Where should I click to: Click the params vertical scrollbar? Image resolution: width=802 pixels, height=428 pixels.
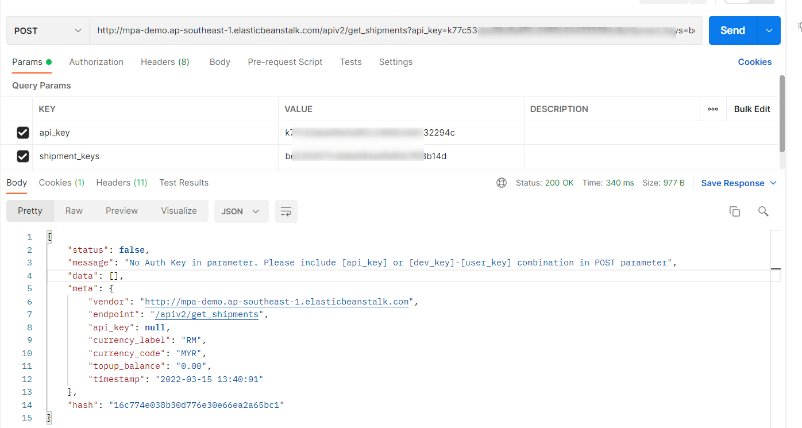point(782,113)
